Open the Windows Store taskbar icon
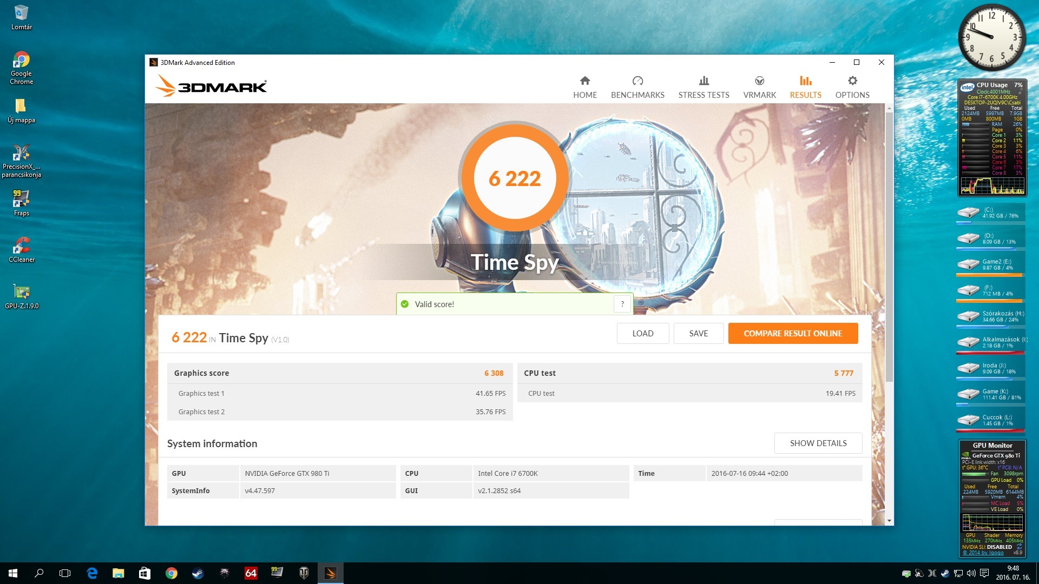 pos(144,573)
